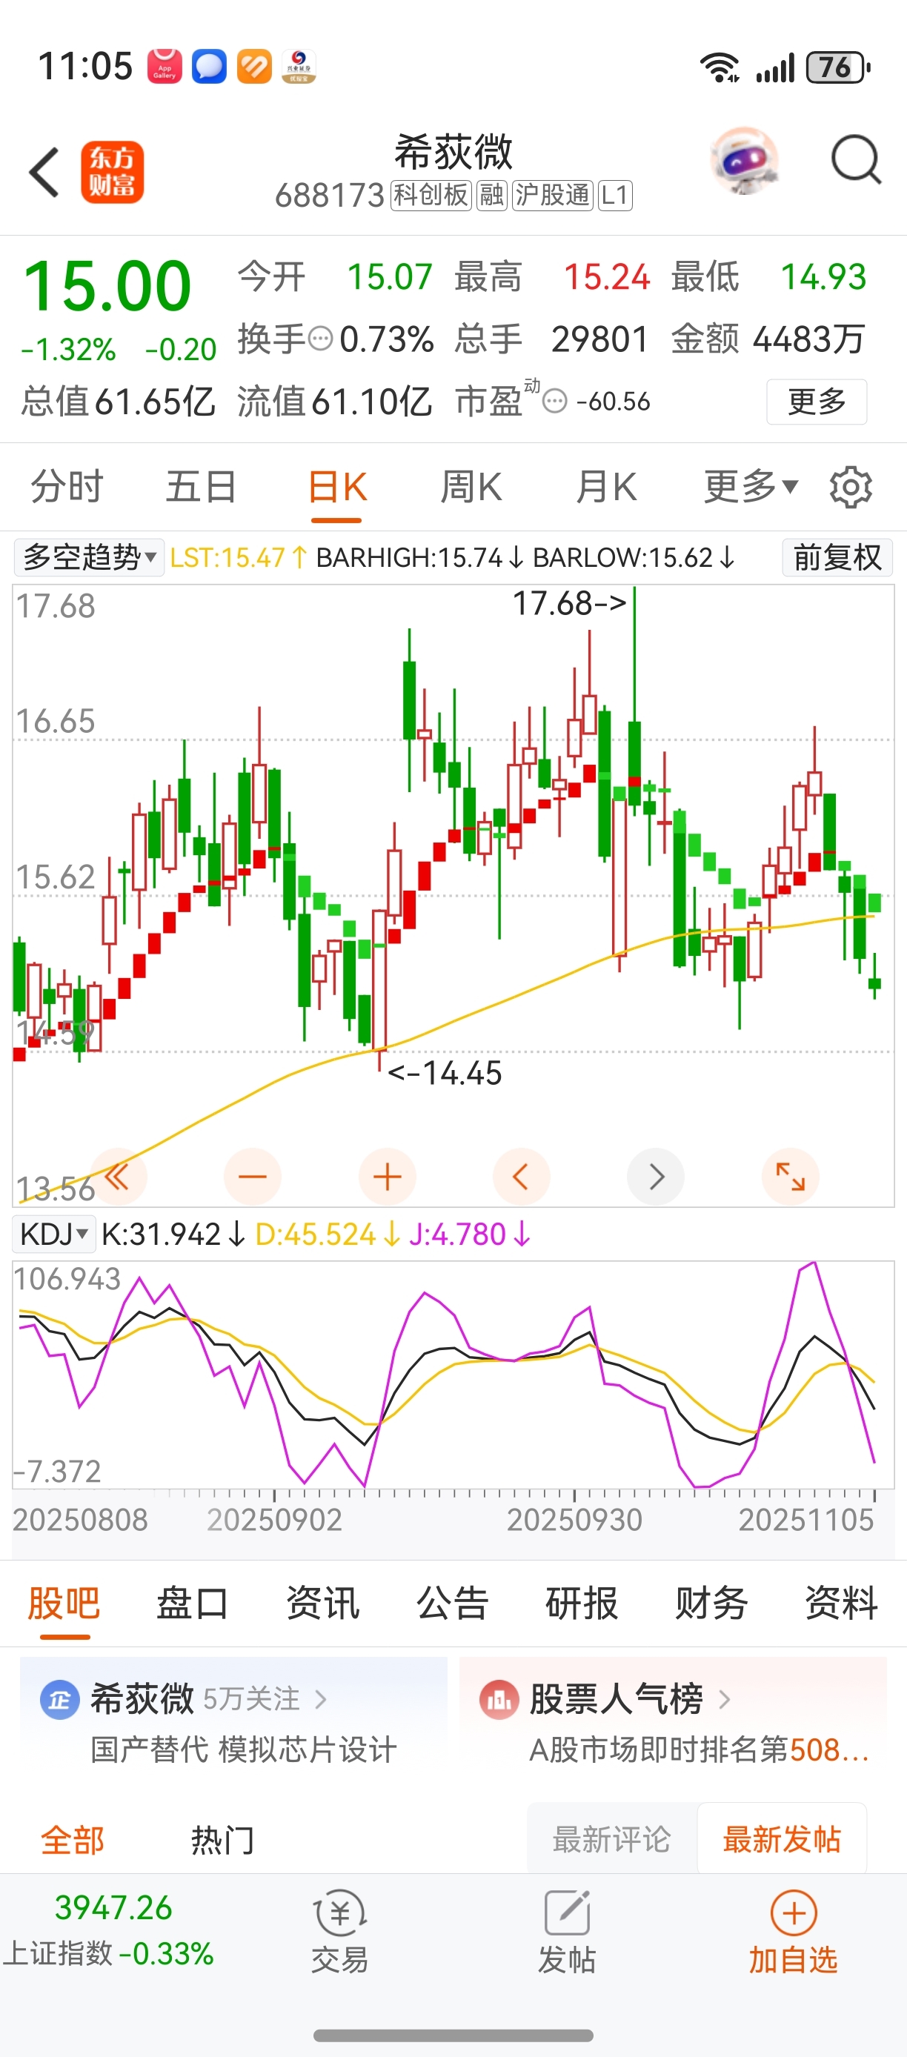Tap 希荻微 company badge icon

(60, 1700)
